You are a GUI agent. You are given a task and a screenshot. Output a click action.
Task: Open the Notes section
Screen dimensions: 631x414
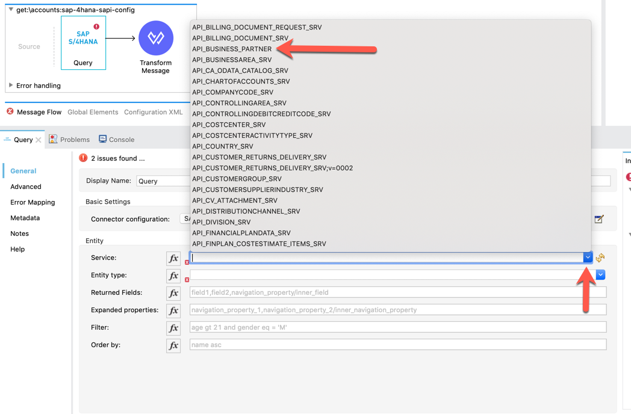[19, 233]
